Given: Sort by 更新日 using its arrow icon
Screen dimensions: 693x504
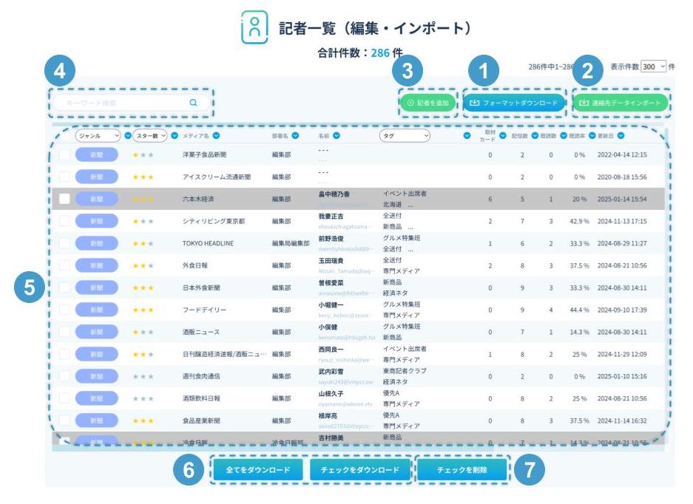Looking at the screenshot, I should pos(621,136).
